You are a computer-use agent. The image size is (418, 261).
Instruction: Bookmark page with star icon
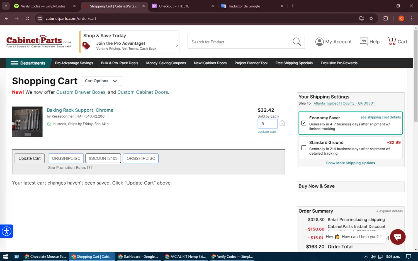[x=371, y=18]
